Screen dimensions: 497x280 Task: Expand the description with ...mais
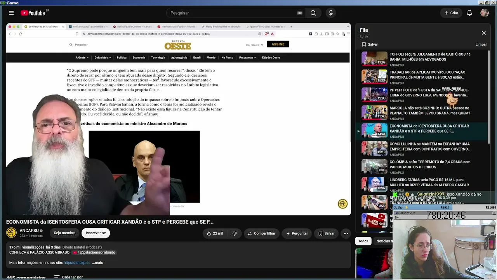[97, 263]
